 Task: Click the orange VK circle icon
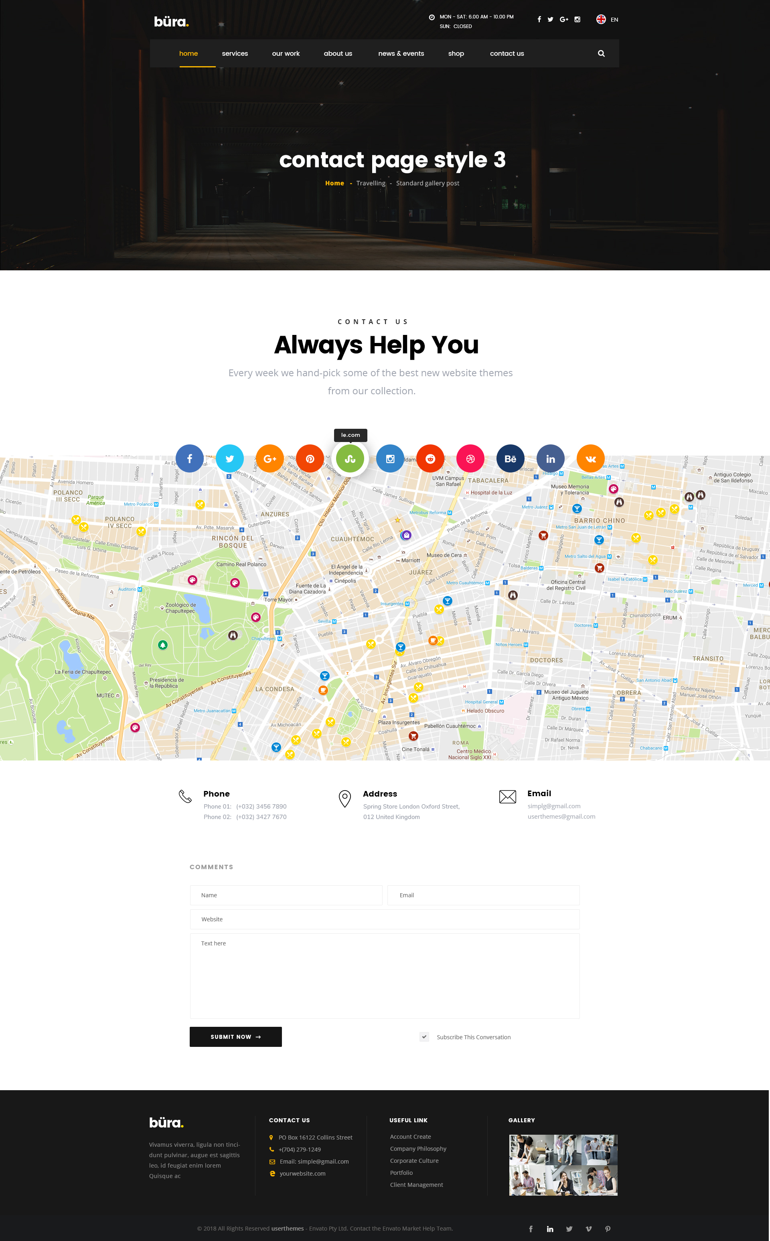click(x=590, y=459)
